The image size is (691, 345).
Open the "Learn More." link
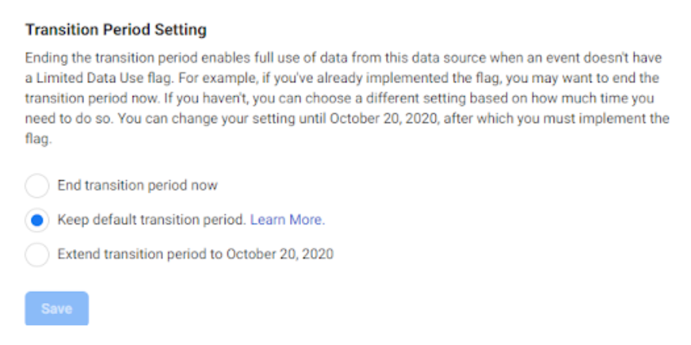(288, 220)
